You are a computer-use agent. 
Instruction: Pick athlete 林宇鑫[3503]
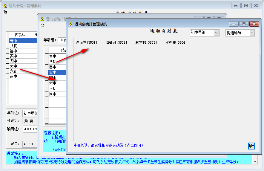[x=146, y=42]
